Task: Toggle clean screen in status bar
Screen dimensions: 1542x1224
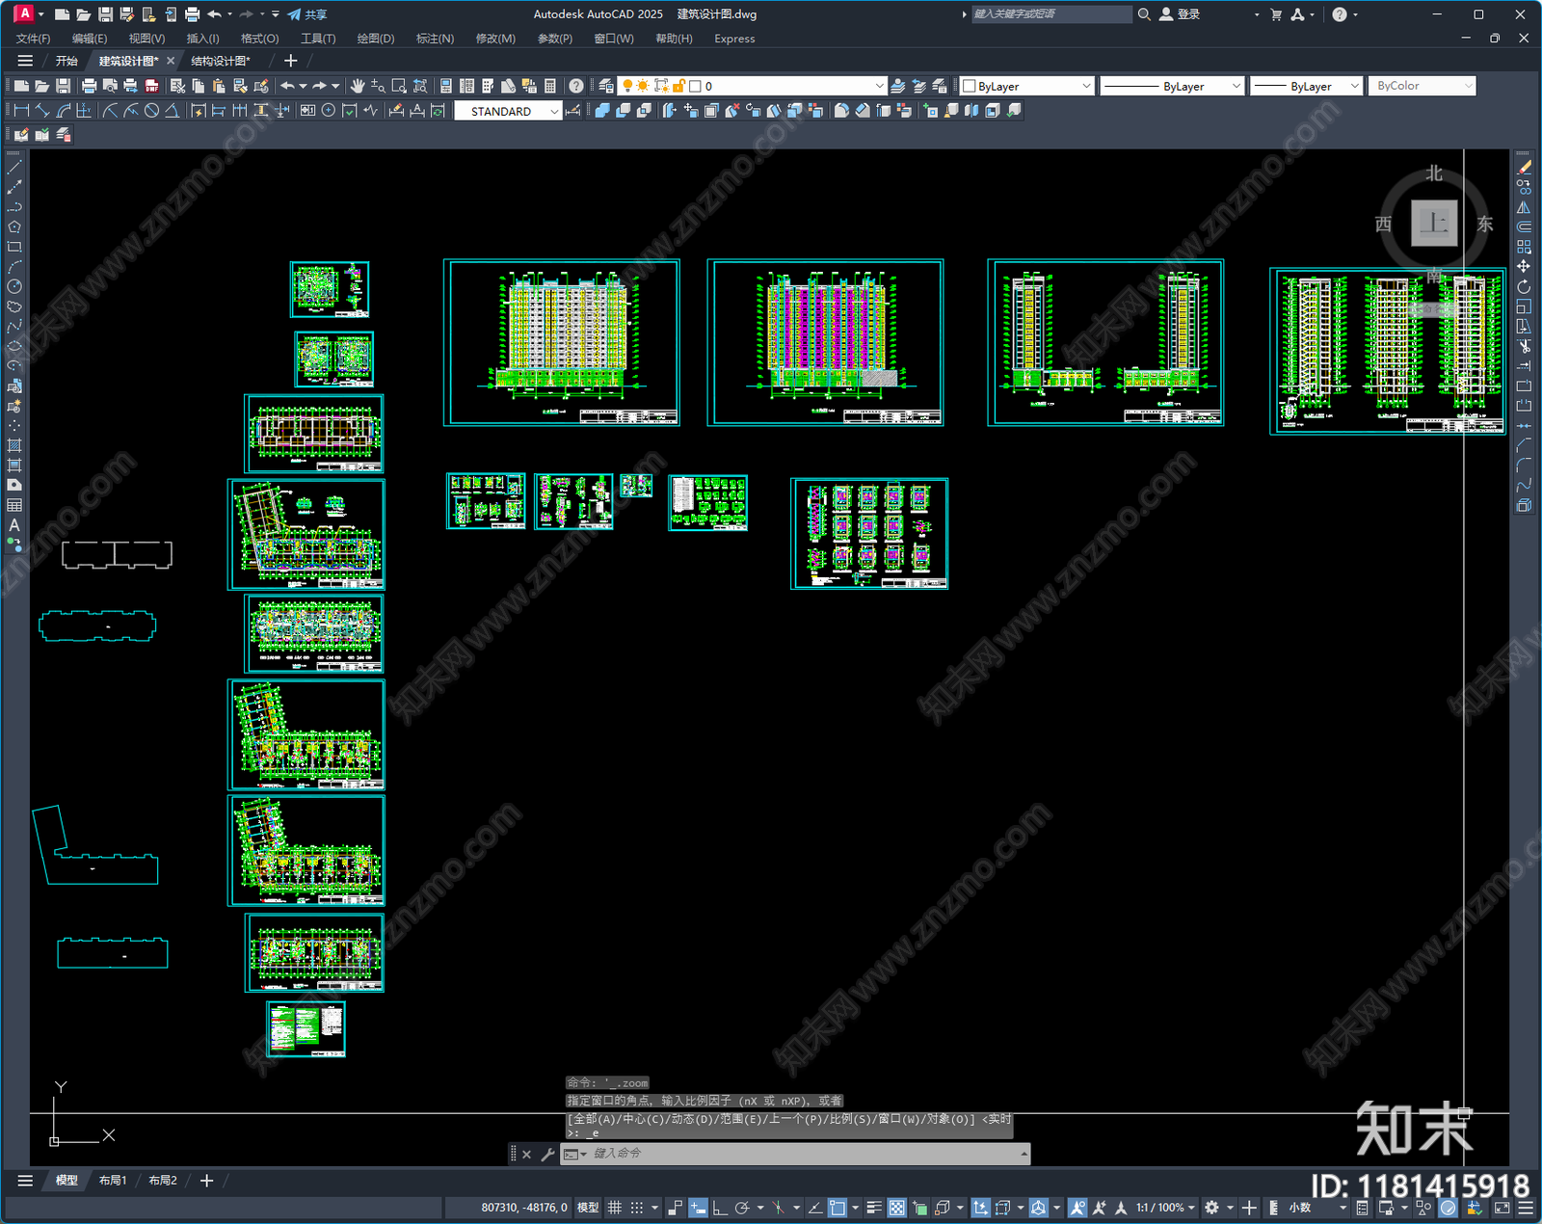Action: [1502, 1208]
